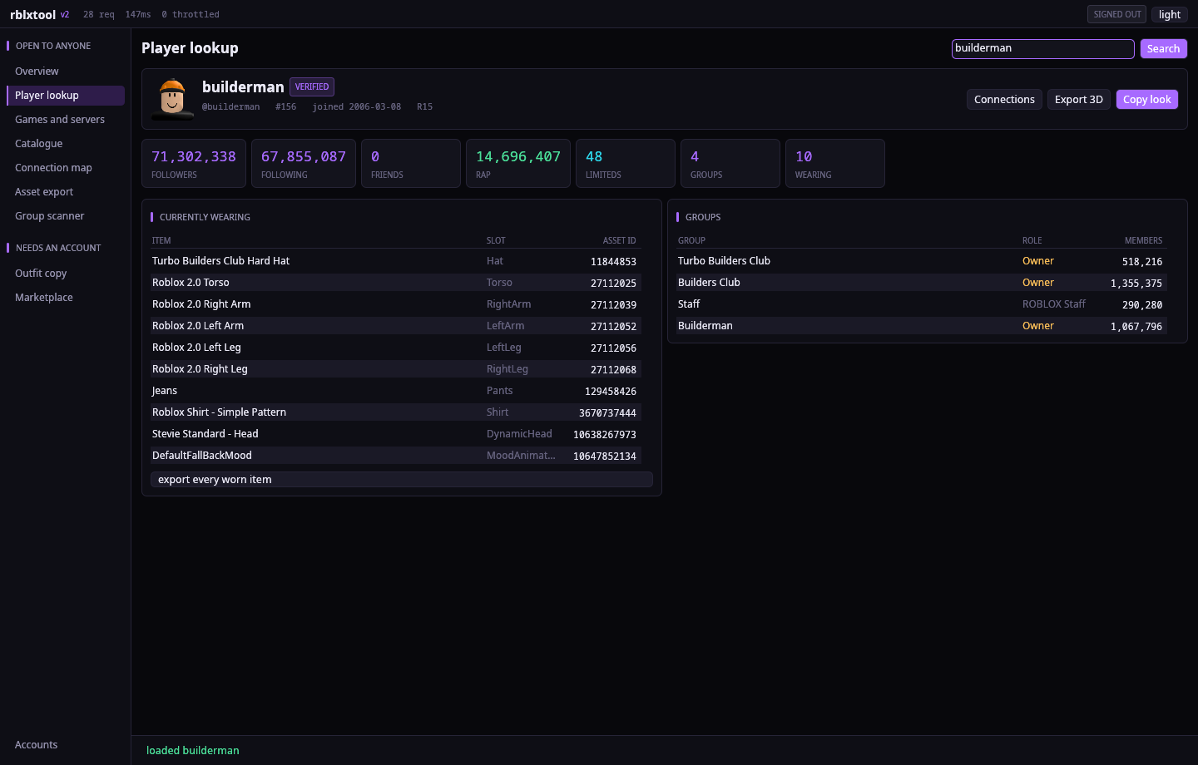Click the 71,302,338 FOLLOWERS stat card

[x=194, y=163]
